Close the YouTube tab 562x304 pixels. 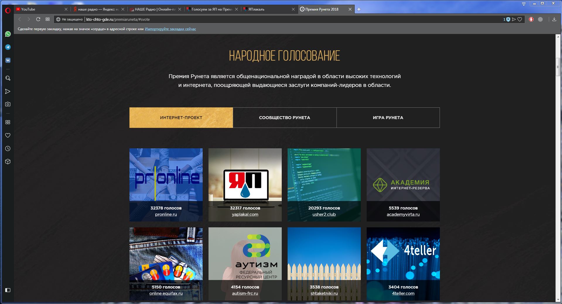tap(66, 9)
